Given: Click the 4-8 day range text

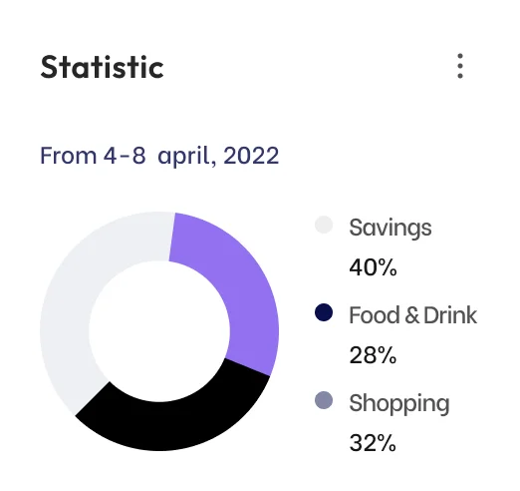Looking at the screenshot, I should [x=125, y=156].
